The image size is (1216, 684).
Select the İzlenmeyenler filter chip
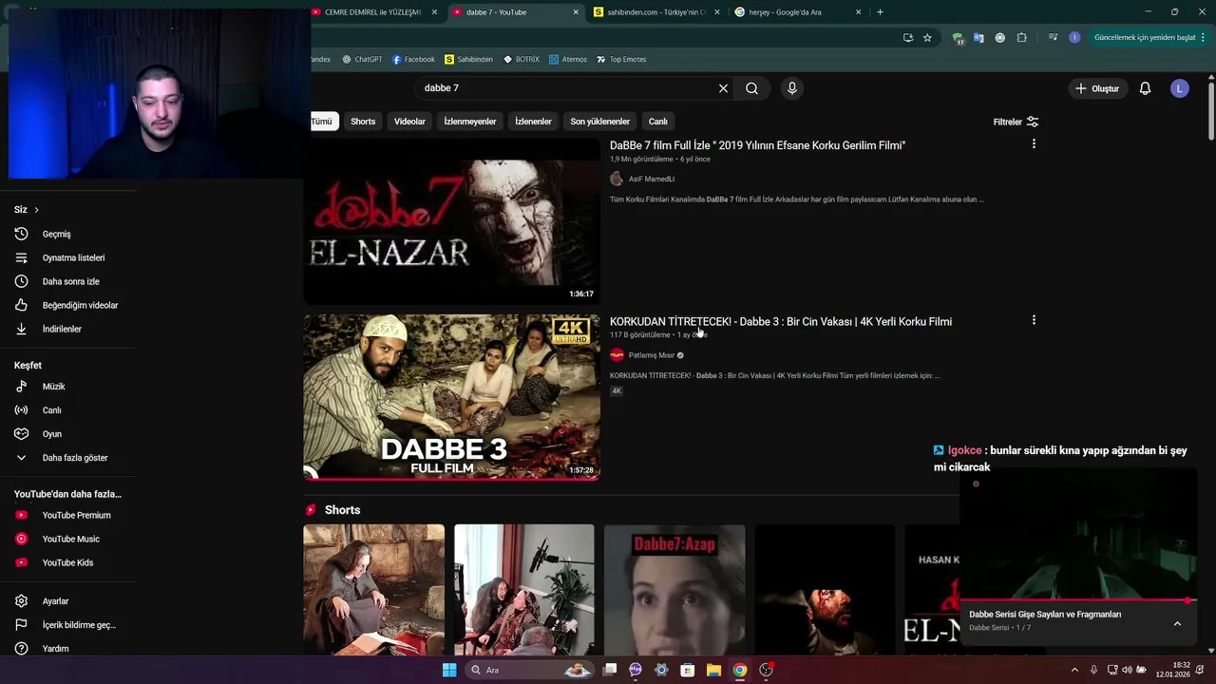[x=470, y=122]
